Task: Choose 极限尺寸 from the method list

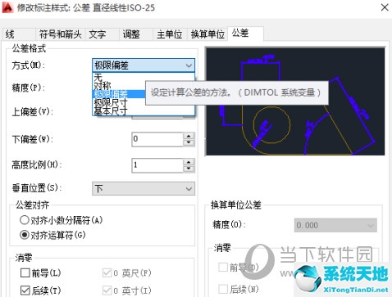Action: [x=119, y=102]
